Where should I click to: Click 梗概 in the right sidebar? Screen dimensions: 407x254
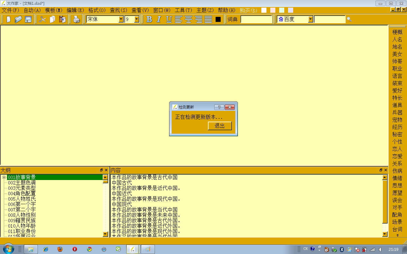[x=397, y=32]
